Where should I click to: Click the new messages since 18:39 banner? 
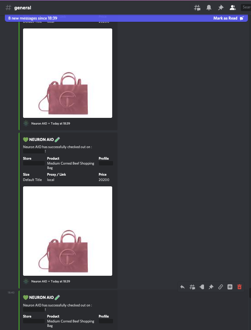tap(126, 18)
